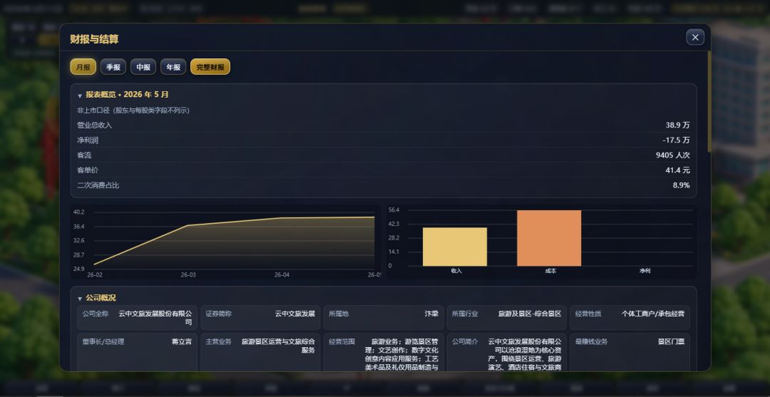Click the 40.2 line chart axis value

pos(79,212)
